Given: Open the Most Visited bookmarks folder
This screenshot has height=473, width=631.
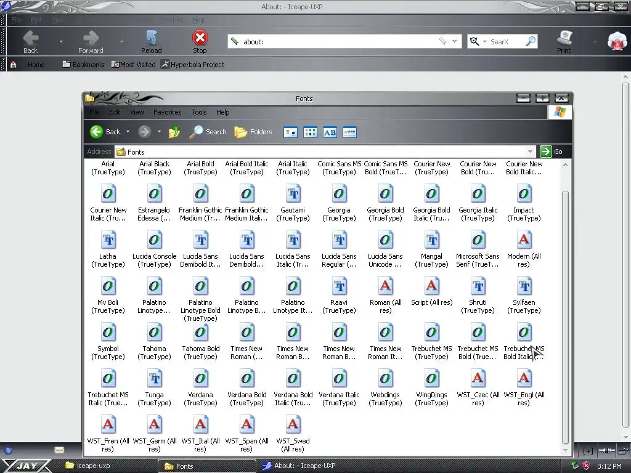Looking at the screenshot, I should [133, 64].
